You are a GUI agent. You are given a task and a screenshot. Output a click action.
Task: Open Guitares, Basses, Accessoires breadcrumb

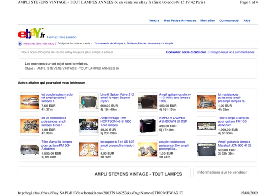click(144, 43)
